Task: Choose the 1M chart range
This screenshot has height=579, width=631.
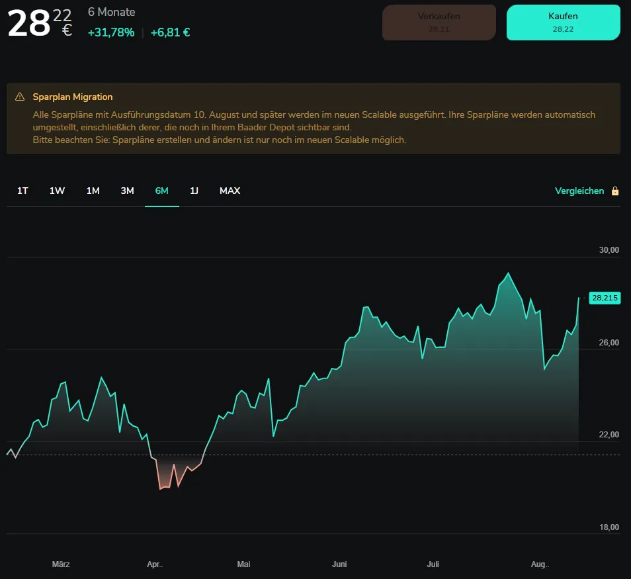Action: 93,191
